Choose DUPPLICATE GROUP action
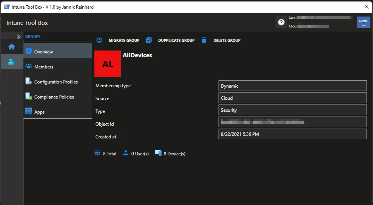 (176, 41)
